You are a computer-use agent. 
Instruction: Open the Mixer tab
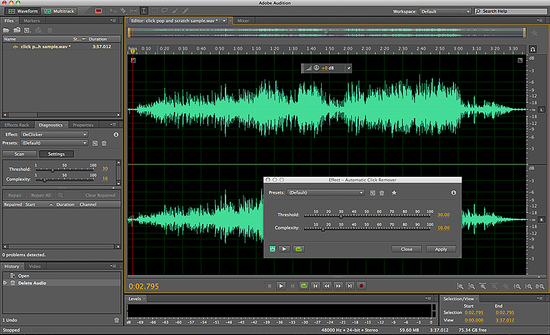243,21
